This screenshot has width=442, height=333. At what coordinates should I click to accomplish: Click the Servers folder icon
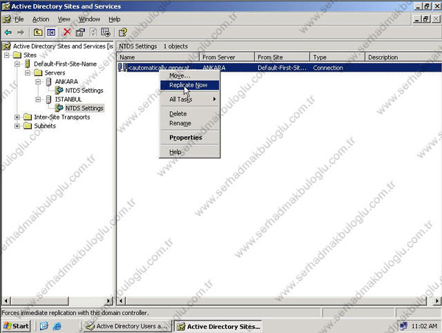point(38,73)
